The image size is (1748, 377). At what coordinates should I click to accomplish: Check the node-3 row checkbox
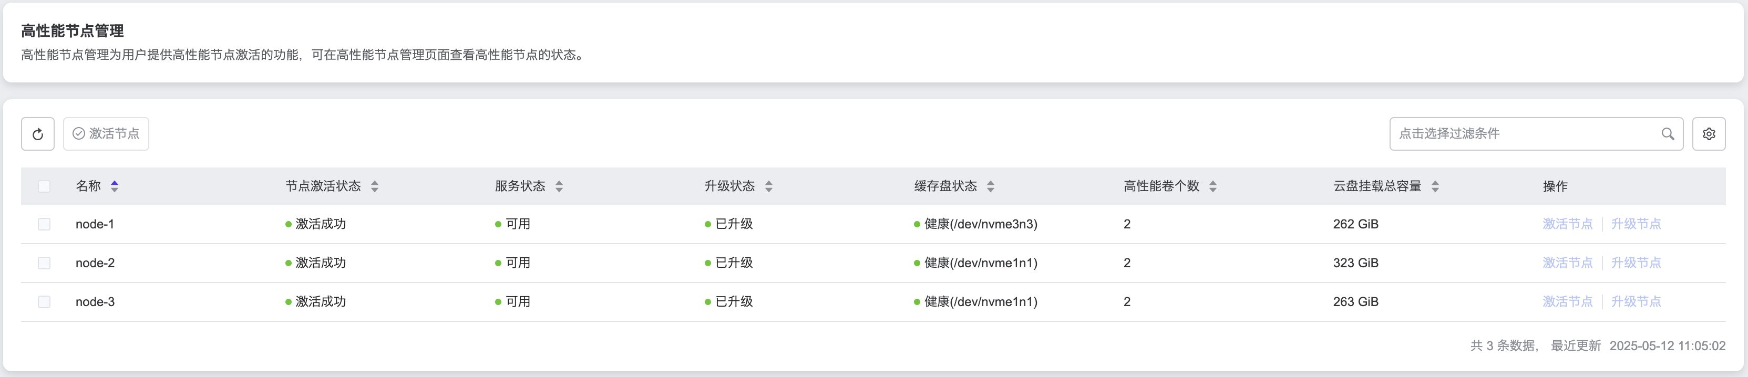coord(45,302)
